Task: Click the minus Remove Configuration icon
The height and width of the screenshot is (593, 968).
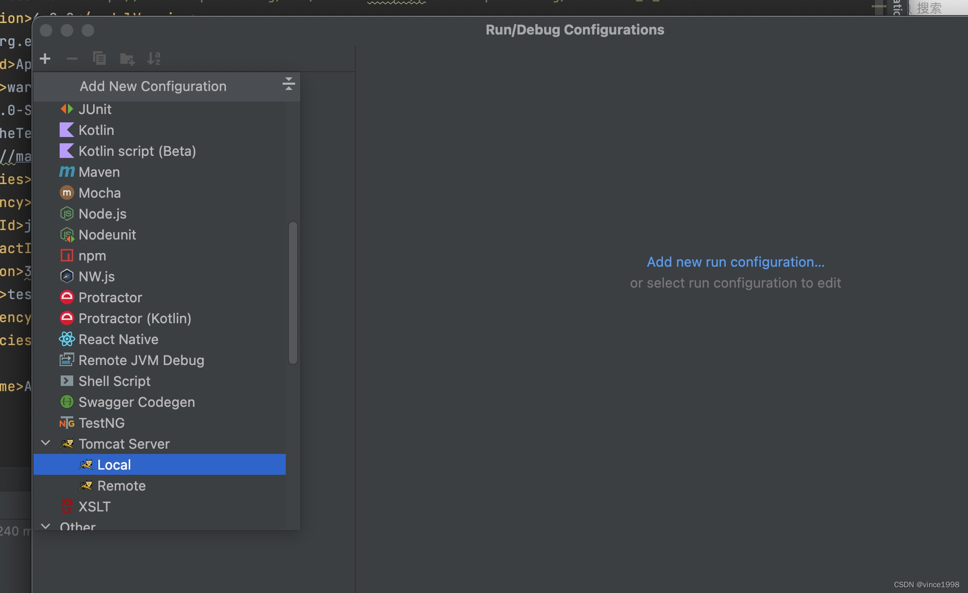Action: click(x=72, y=59)
